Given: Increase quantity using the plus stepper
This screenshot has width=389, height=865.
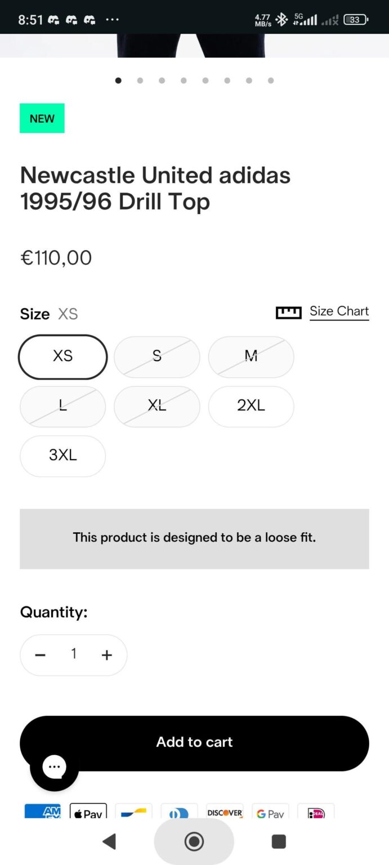Looking at the screenshot, I should coord(107,654).
